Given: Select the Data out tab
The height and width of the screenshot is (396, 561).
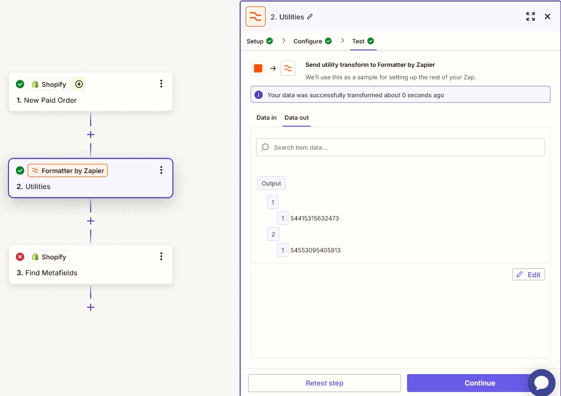Looking at the screenshot, I should (296, 117).
